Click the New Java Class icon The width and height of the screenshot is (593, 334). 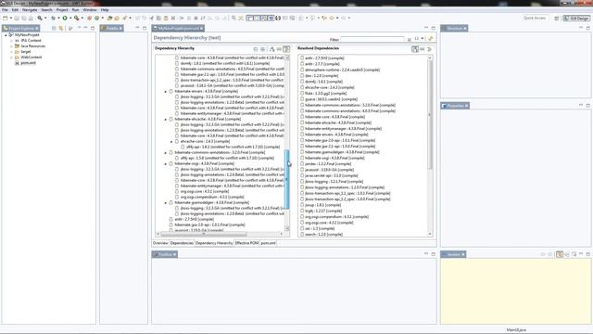click(97, 18)
